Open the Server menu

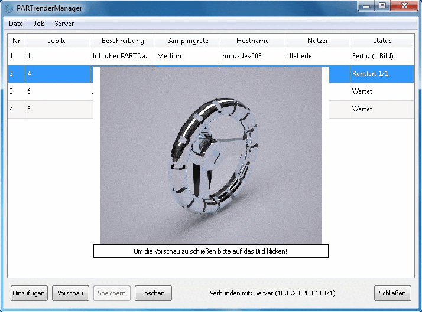64,24
